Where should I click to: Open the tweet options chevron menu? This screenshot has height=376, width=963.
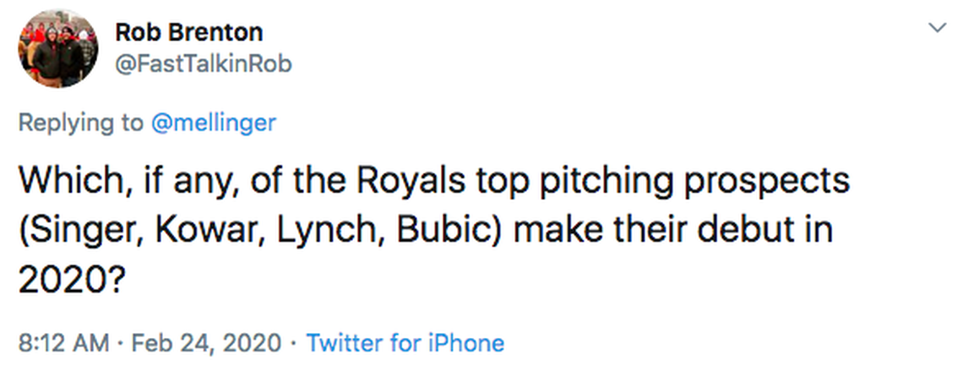pyautogui.click(x=936, y=28)
